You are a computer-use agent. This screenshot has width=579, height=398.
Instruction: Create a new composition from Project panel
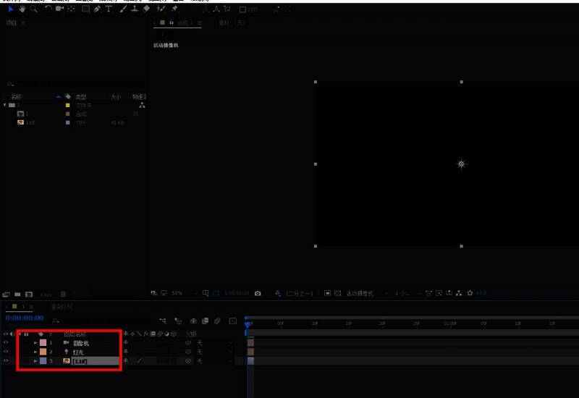pyautogui.click(x=29, y=295)
